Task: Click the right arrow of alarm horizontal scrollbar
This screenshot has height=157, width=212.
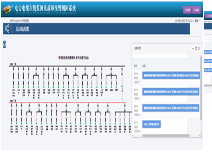Action: 199,135
